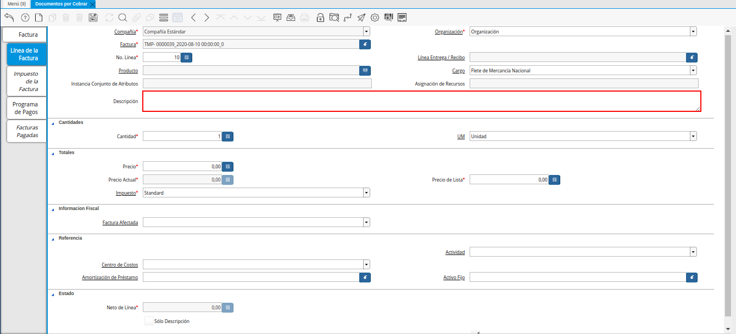Close the Documentos por Cobrar tab

92,4
